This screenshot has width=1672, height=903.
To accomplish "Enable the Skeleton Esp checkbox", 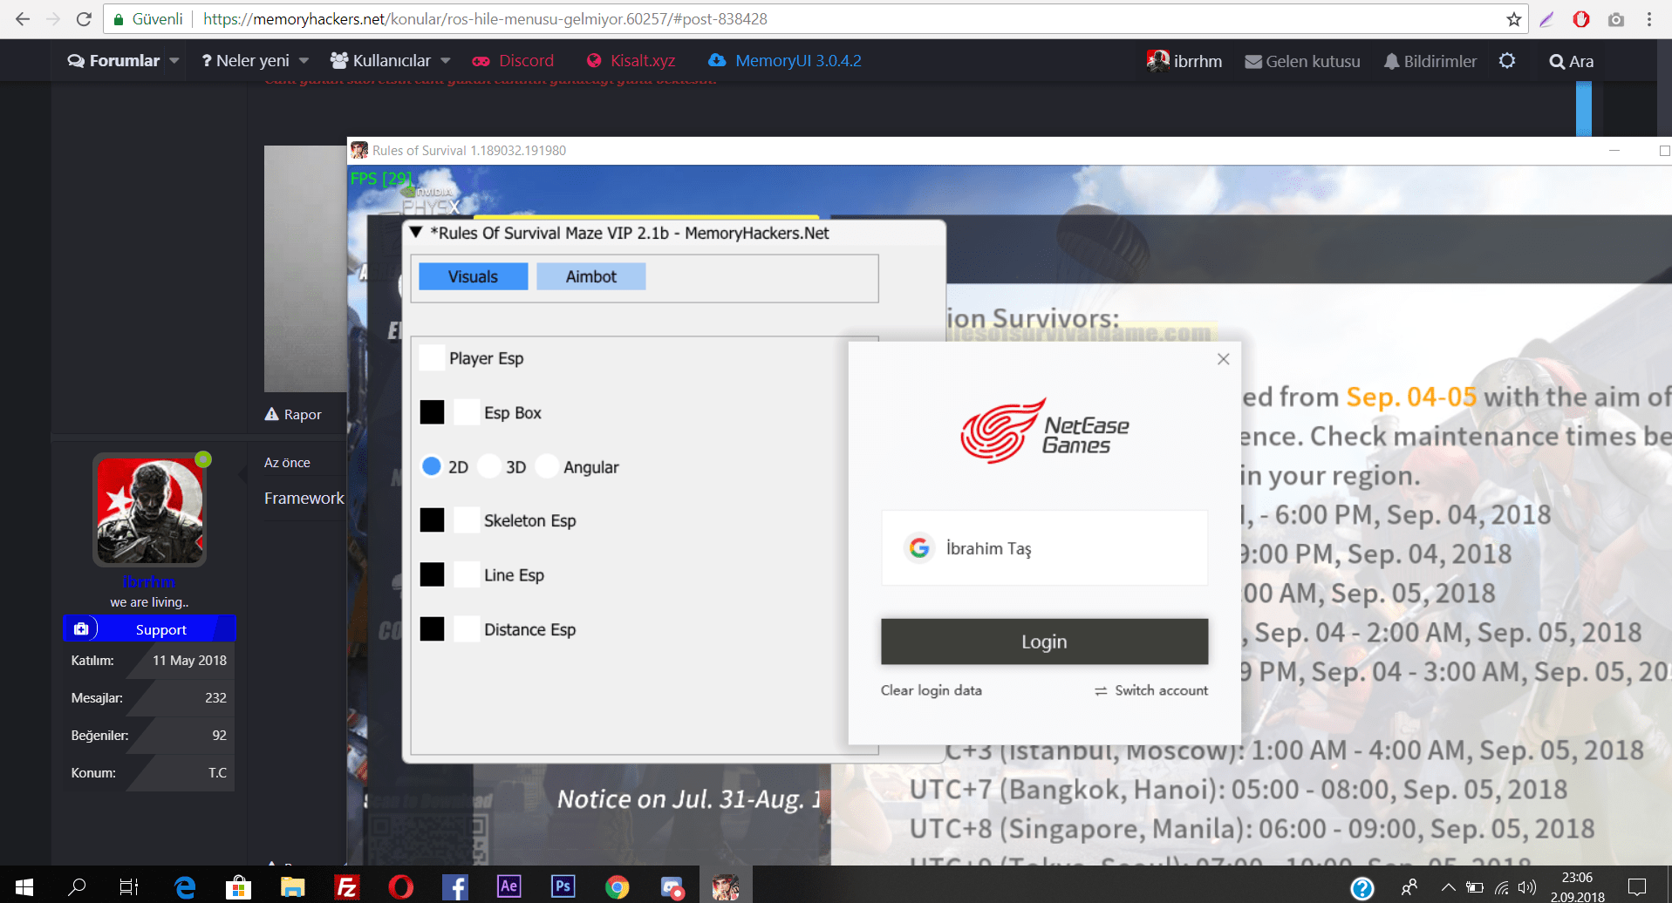I will (x=467, y=520).
